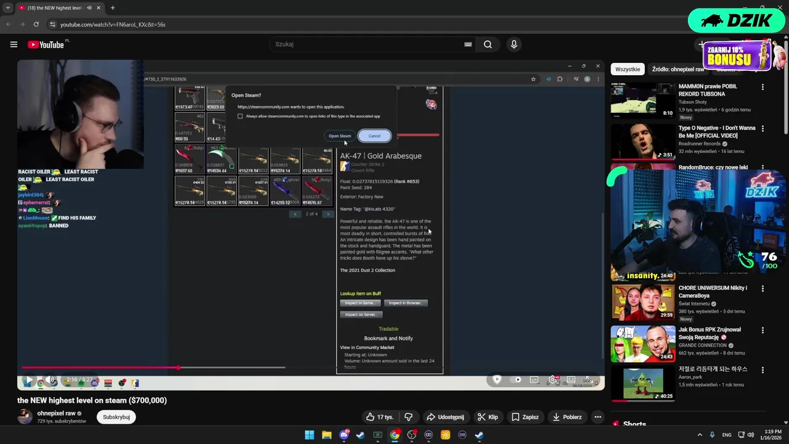The width and height of the screenshot is (789, 444).
Task: Switch to Chrome in the taskbar
Action: pos(394,435)
